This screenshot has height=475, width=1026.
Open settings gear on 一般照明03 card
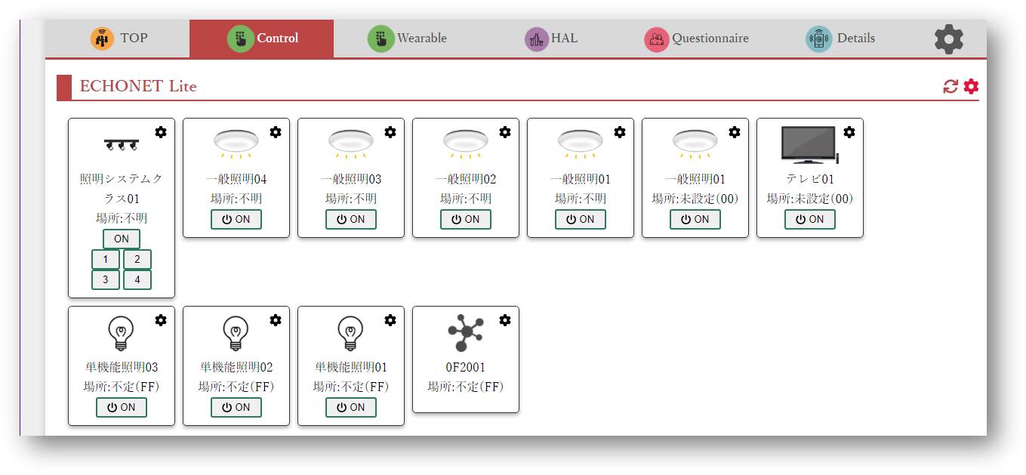[390, 132]
